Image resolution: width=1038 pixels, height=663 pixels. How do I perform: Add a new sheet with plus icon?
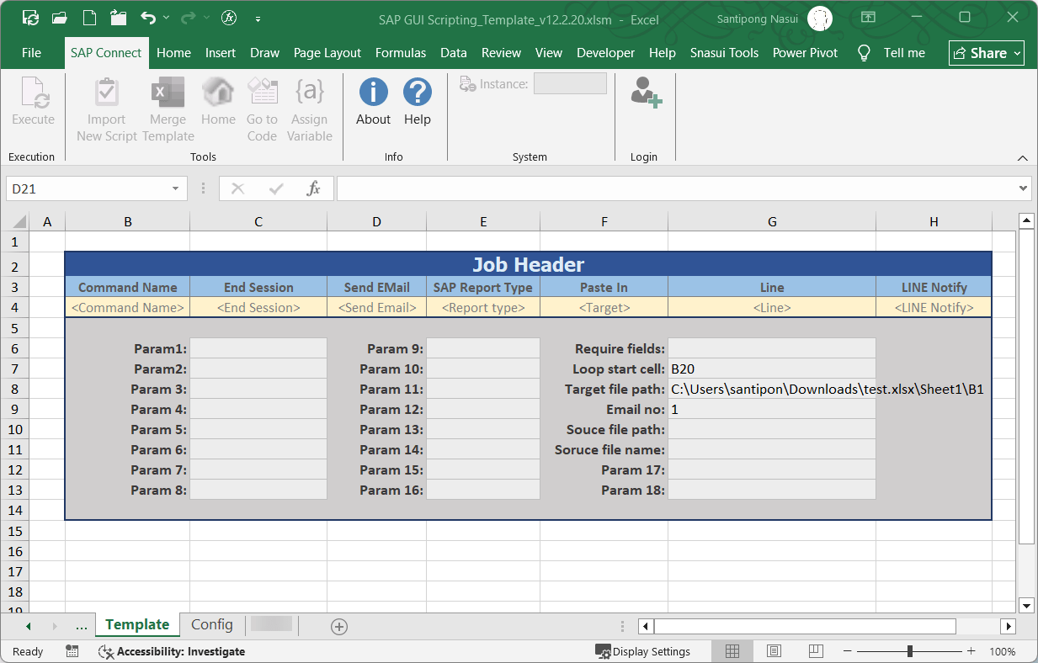coord(339,626)
